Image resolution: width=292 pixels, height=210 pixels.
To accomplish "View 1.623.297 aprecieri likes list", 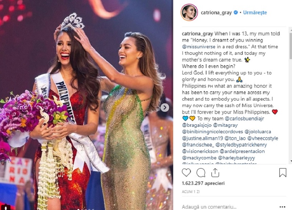I will pyautogui.click(x=203, y=183).
